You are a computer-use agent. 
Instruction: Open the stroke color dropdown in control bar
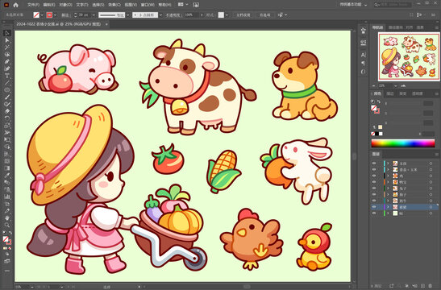tap(55, 14)
